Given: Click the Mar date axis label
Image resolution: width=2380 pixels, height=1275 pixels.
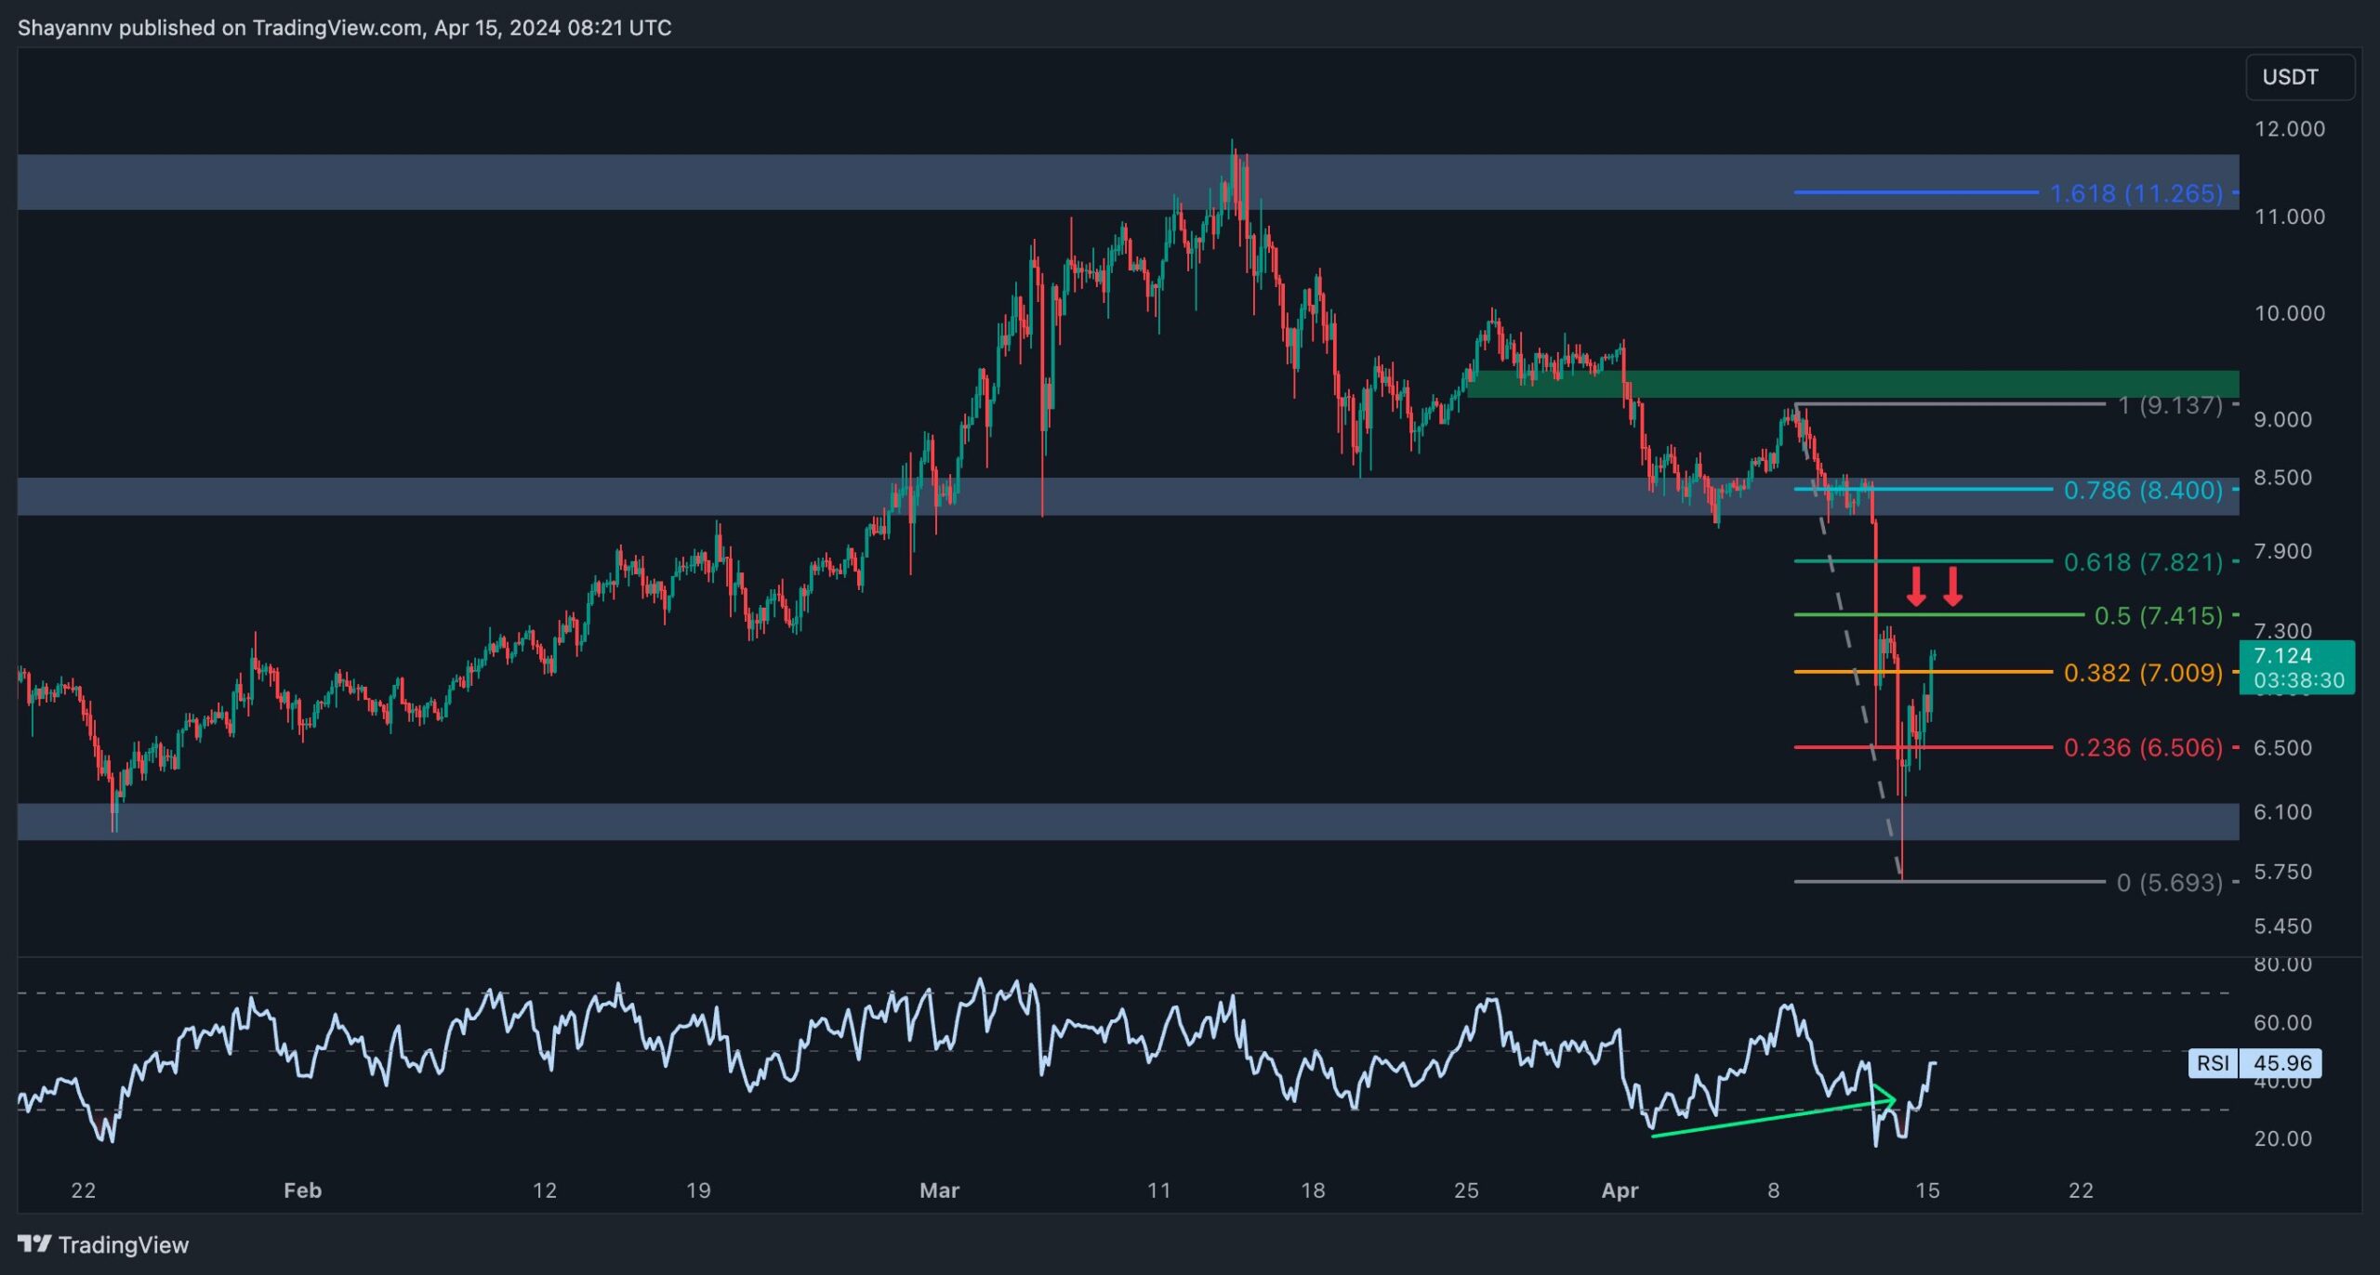Looking at the screenshot, I should click(x=939, y=1190).
